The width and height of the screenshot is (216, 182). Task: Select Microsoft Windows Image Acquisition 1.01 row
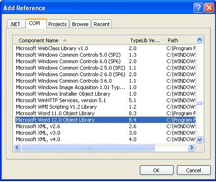pos(105,87)
